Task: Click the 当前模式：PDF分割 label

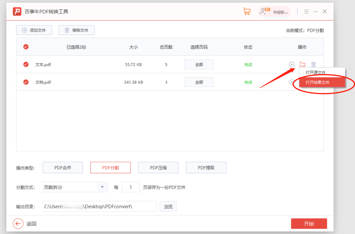Action: point(305,30)
